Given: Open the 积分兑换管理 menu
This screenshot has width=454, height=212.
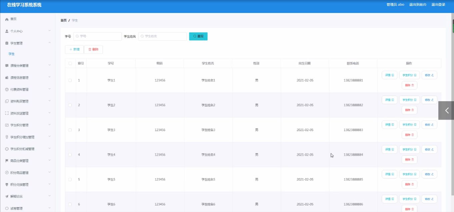Looking at the screenshot, I should pos(28,184).
